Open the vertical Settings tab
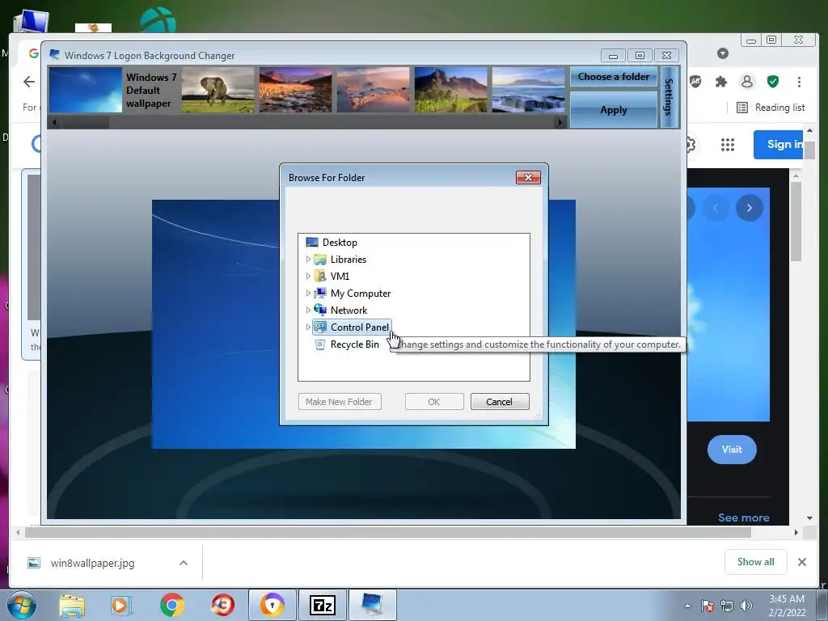Image resolution: width=828 pixels, height=621 pixels. click(670, 97)
